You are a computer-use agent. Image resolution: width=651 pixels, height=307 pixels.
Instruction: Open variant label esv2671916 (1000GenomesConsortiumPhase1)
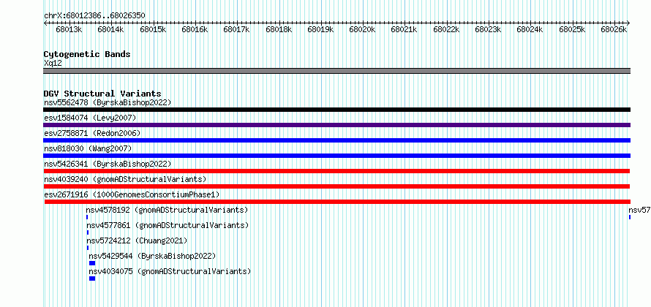pyautogui.click(x=132, y=194)
